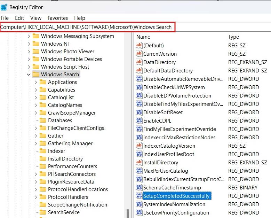
Task: Select the PHSearchConnectors key
Action: coord(72,174)
